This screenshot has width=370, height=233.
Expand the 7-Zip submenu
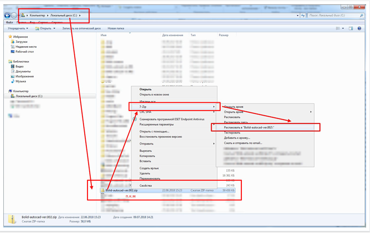214,107
